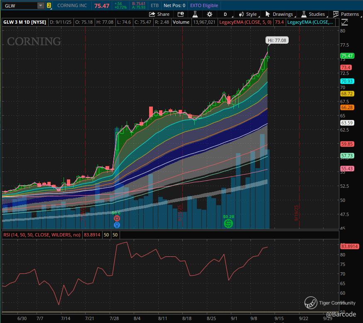The height and width of the screenshot is (323, 363).
Task: Click the $0.28 dividend label
Action: tap(228, 217)
